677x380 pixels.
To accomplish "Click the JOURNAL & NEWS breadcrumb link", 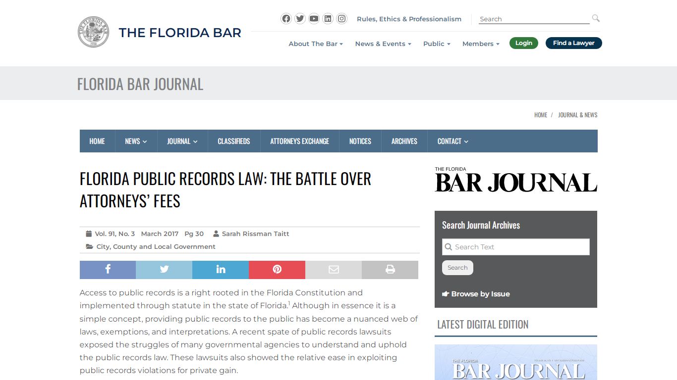I will coord(578,115).
